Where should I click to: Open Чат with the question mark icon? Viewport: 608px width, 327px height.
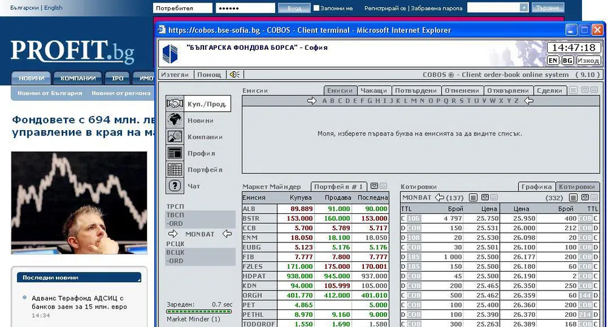(175, 186)
